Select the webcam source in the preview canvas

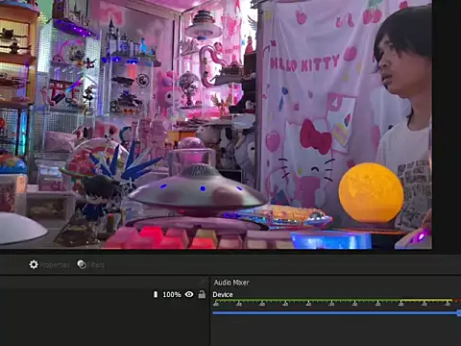[216, 124]
